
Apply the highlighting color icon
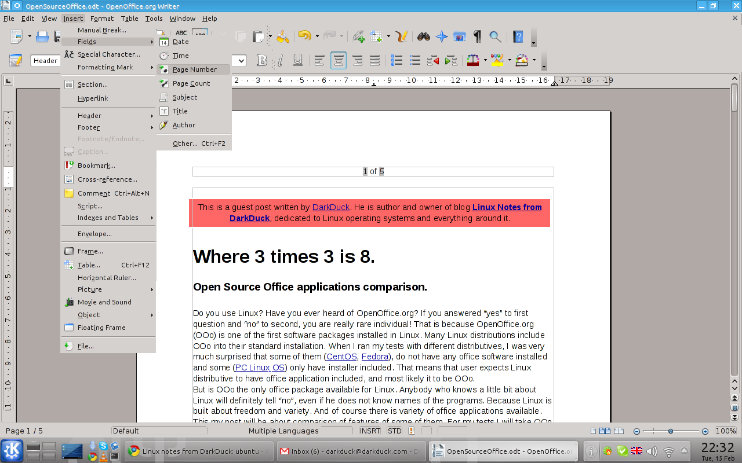497,60
